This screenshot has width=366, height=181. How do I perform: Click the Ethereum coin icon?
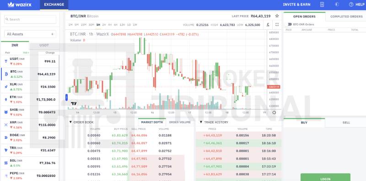pos(6,99)
